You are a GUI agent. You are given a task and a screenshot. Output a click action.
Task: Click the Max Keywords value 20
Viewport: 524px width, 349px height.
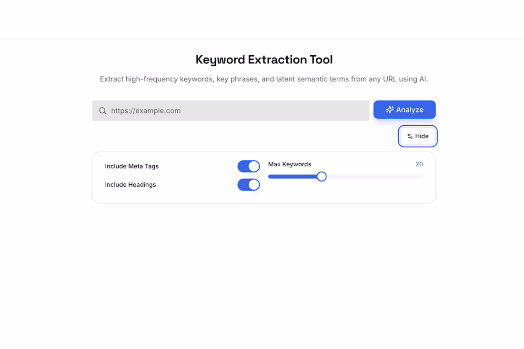point(419,164)
